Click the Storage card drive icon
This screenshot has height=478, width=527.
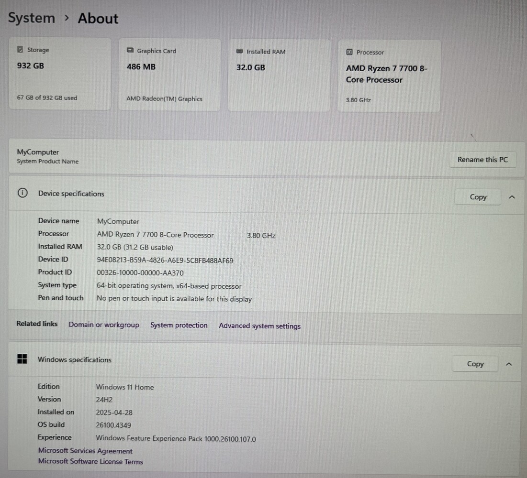coord(20,49)
